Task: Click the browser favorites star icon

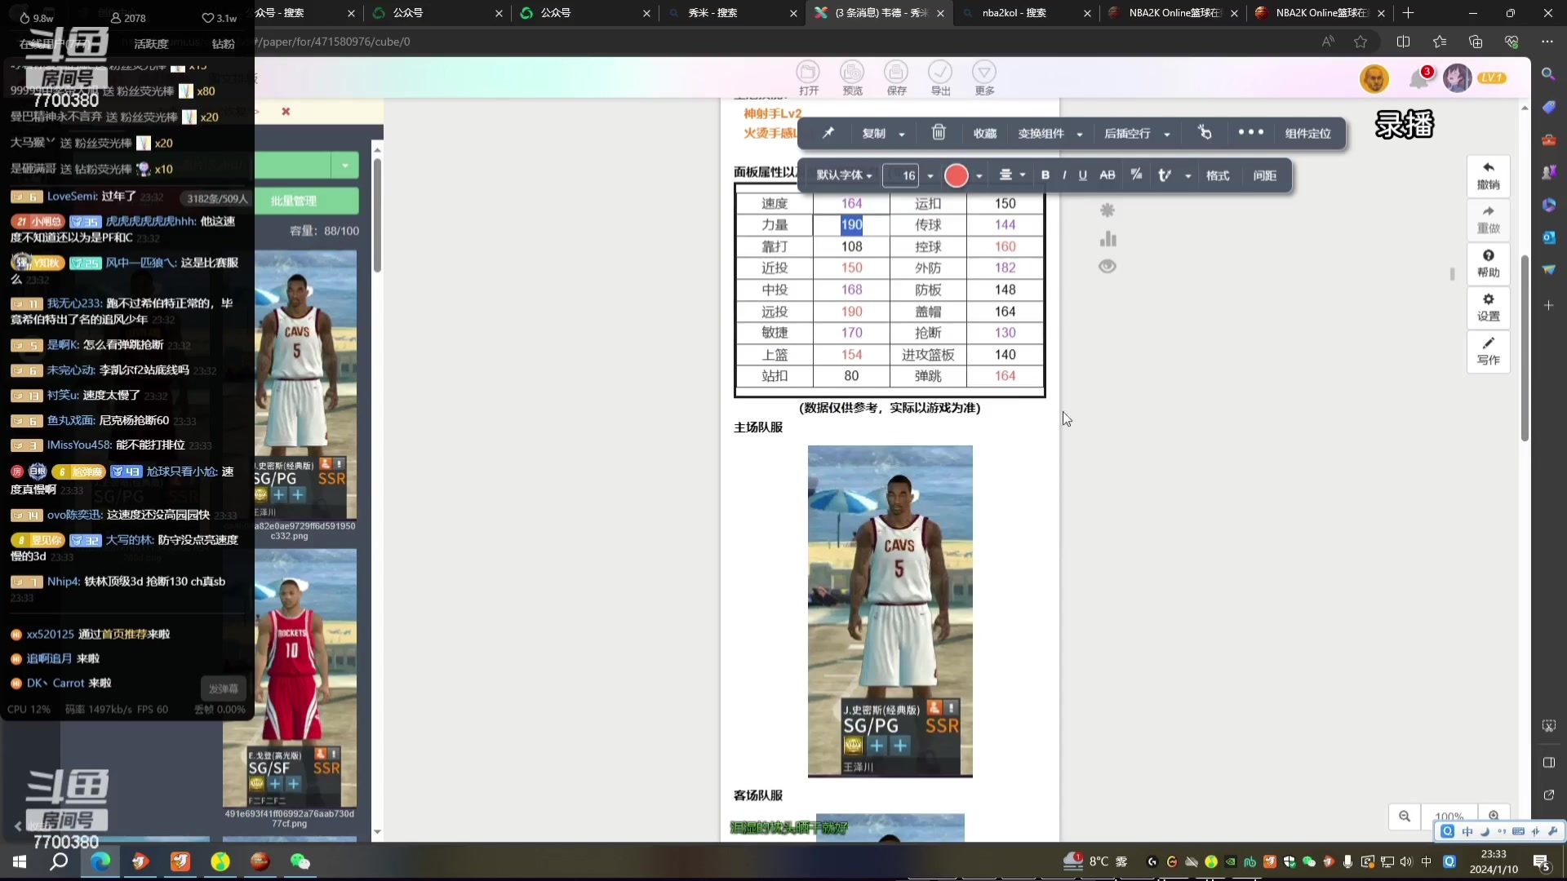Action: [1361, 42]
